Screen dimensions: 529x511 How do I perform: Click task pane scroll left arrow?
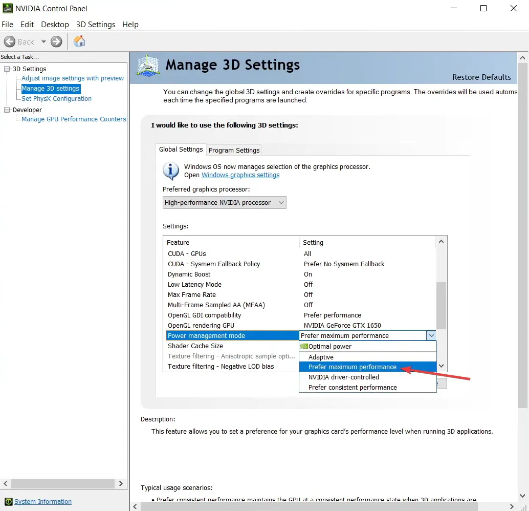[x=6, y=484]
